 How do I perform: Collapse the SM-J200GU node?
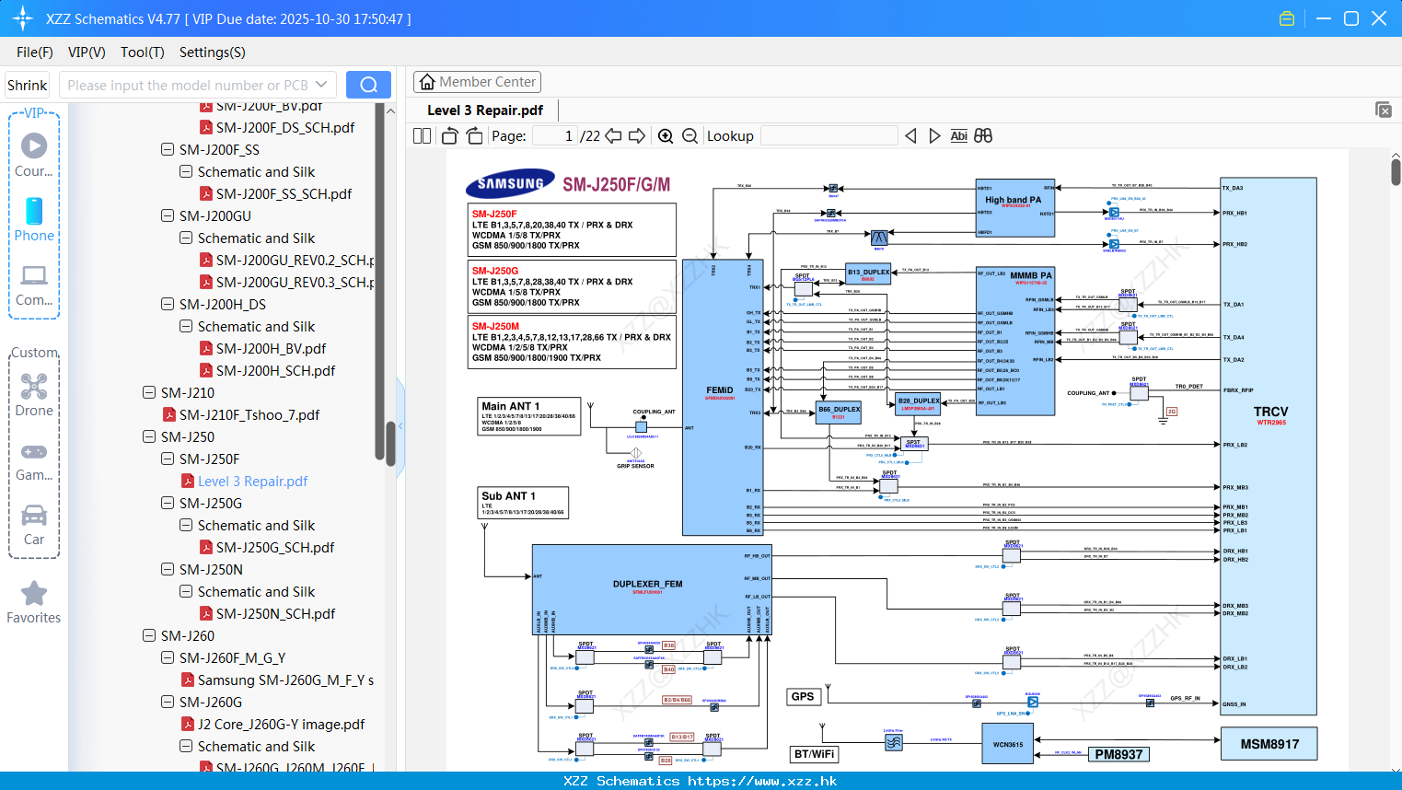[x=168, y=215]
